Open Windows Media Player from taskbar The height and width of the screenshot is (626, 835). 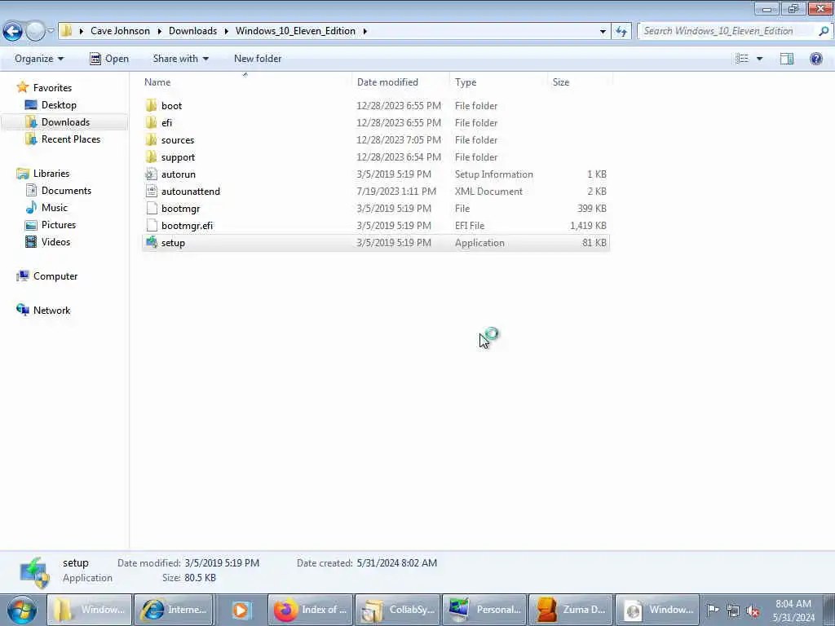coord(241,610)
